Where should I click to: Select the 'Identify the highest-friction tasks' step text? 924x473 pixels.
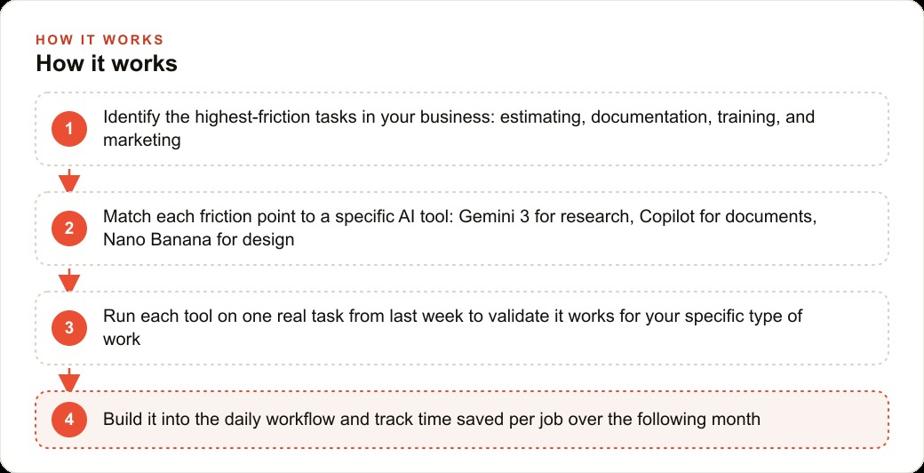458,129
